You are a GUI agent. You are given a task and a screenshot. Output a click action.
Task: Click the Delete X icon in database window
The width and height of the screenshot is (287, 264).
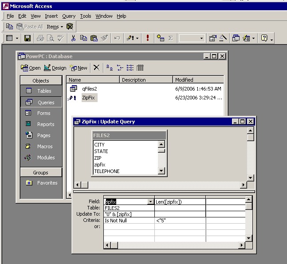click(96, 67)
